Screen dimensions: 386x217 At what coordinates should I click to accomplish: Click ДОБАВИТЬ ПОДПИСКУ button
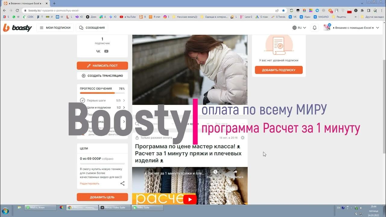tap(279, 70)
